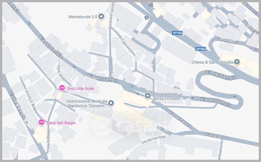Click the bus stop icon at the top edge

pyautogui.click(x=151, y=4)
